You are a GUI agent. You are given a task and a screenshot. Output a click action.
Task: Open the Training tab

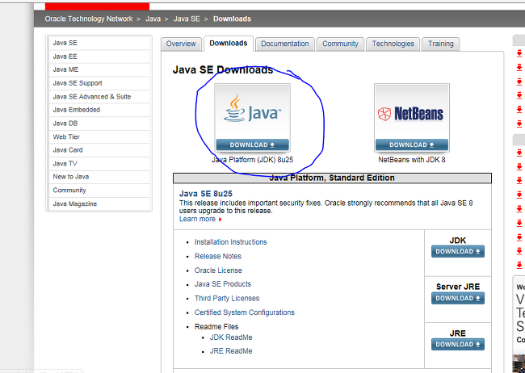click(441, 44)
